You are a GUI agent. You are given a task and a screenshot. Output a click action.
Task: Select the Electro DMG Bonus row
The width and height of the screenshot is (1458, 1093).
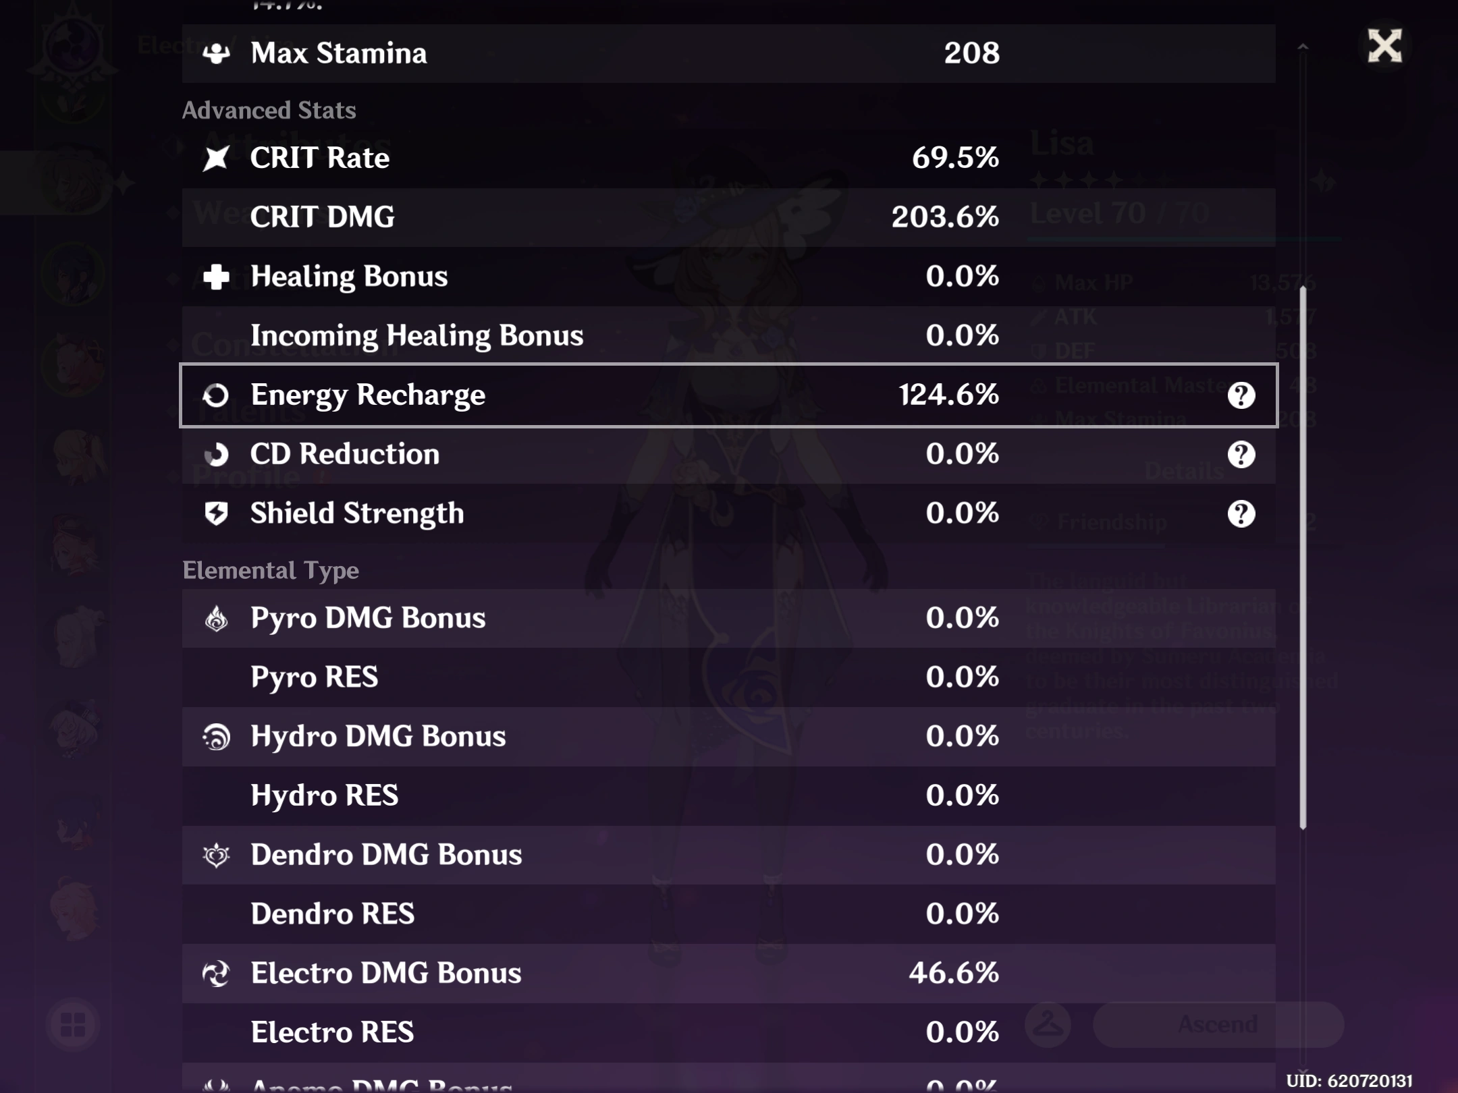coord(728,974)
